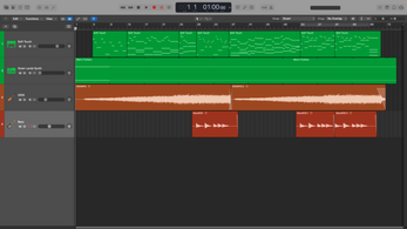
Task: Click the Rewind button in the transport
Action: (x=123, y=7)
